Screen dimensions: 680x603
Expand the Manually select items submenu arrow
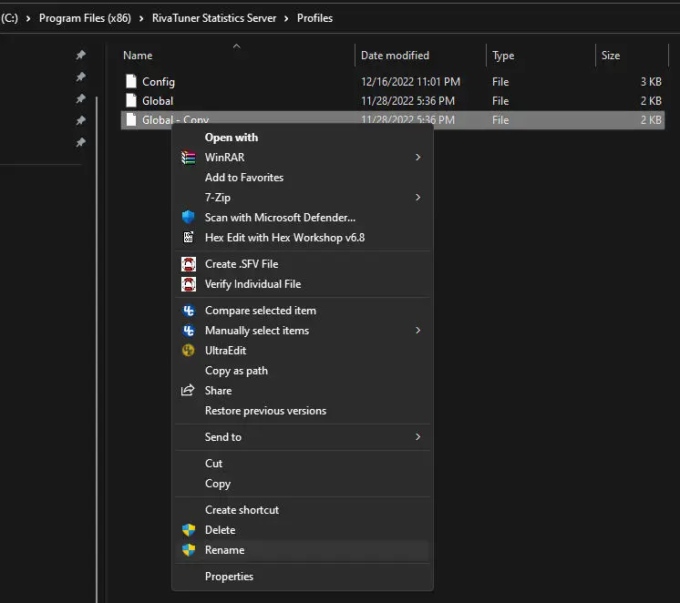417,331
